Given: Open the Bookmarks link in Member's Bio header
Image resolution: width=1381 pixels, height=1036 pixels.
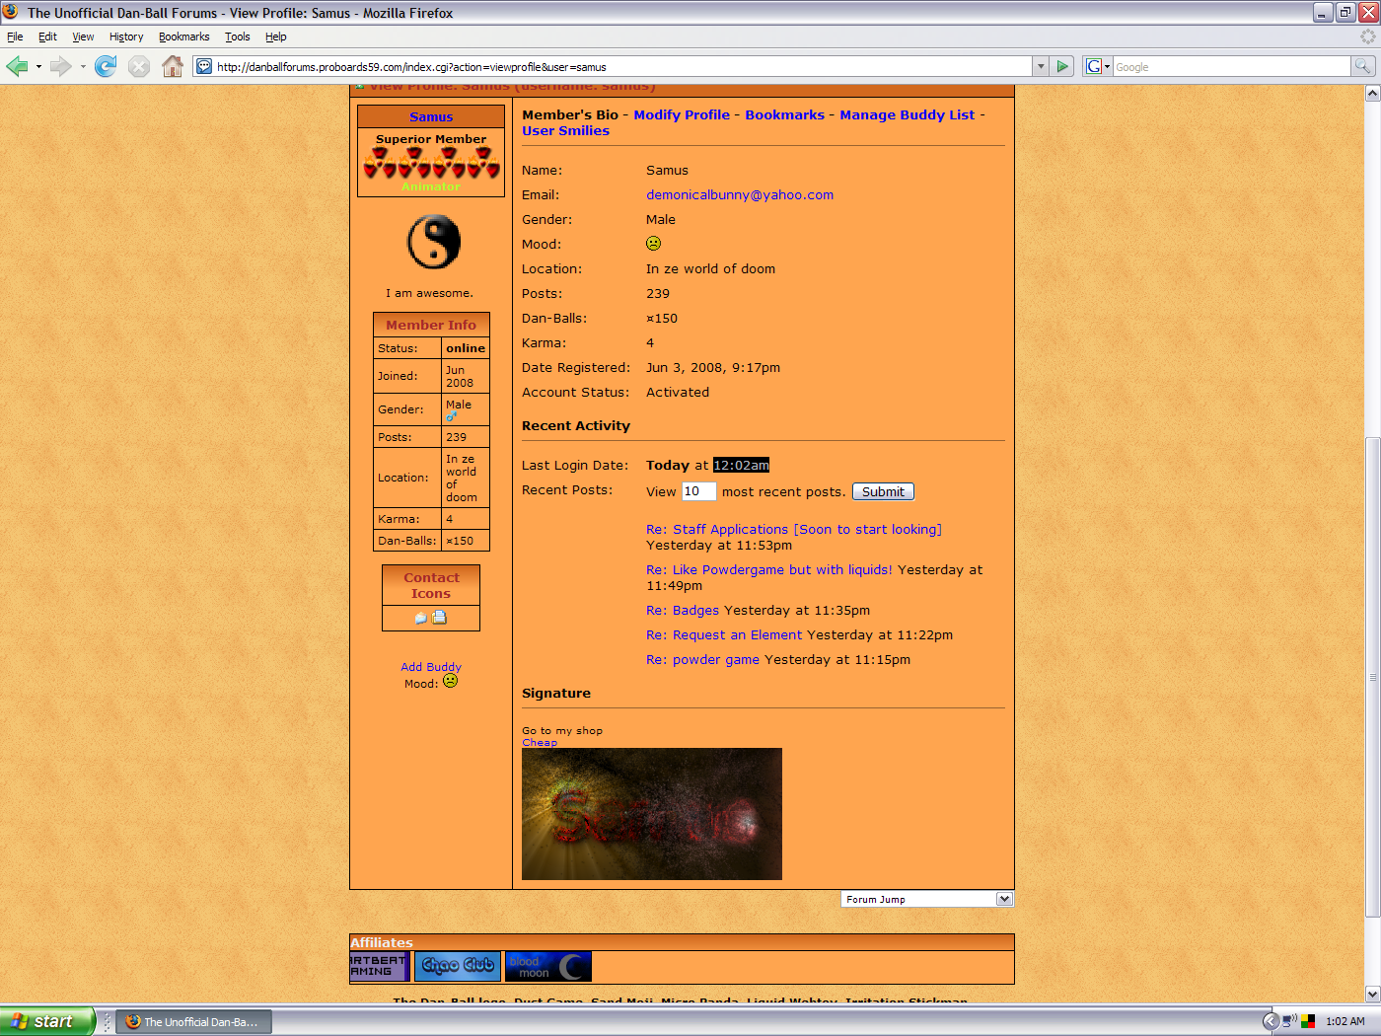Looking at the screenshot, I should coord(785,114).
